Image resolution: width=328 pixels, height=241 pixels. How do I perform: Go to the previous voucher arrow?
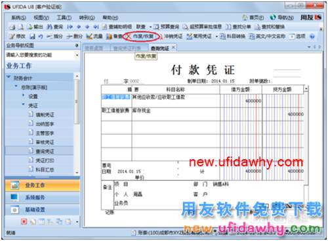[x=79, y=27]
